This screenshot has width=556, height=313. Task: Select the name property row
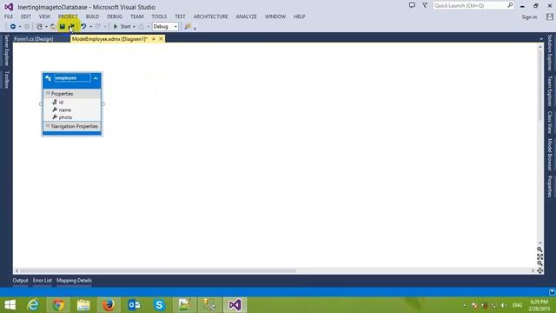coord(72,110)
